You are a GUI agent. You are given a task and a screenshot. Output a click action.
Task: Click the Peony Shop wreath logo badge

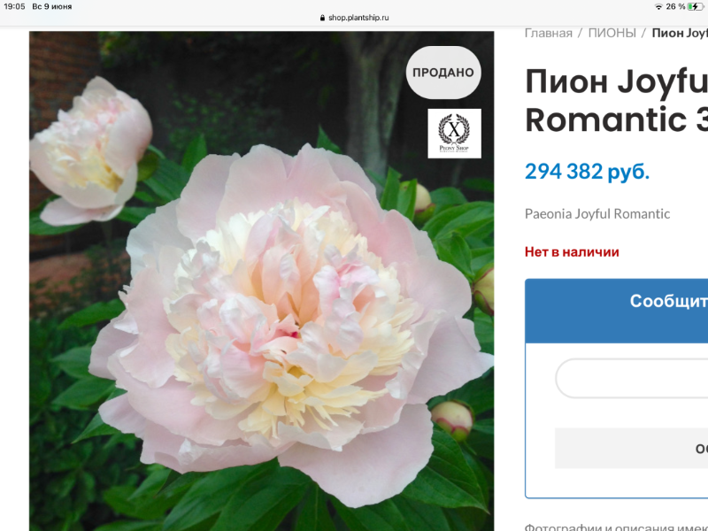click(x=454, y=134)
